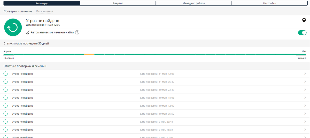Click date text Дата проверки: 10 мая, 05:50
Viewport: 310px width, 138px height.
(157, 114)
